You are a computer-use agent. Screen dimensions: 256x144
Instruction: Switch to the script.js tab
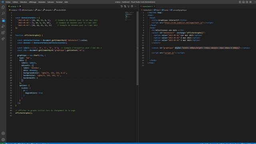click(13, 6)
